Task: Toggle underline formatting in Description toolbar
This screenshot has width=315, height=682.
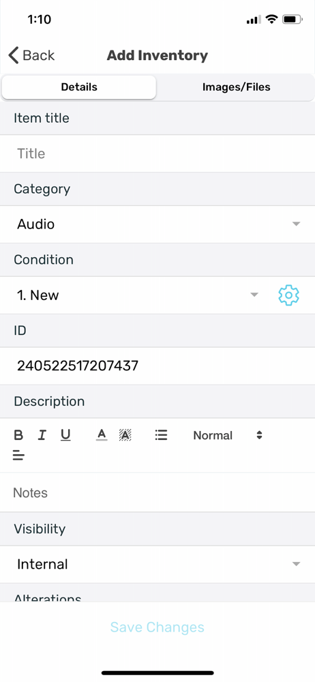Action: click(x=65, y=435)
